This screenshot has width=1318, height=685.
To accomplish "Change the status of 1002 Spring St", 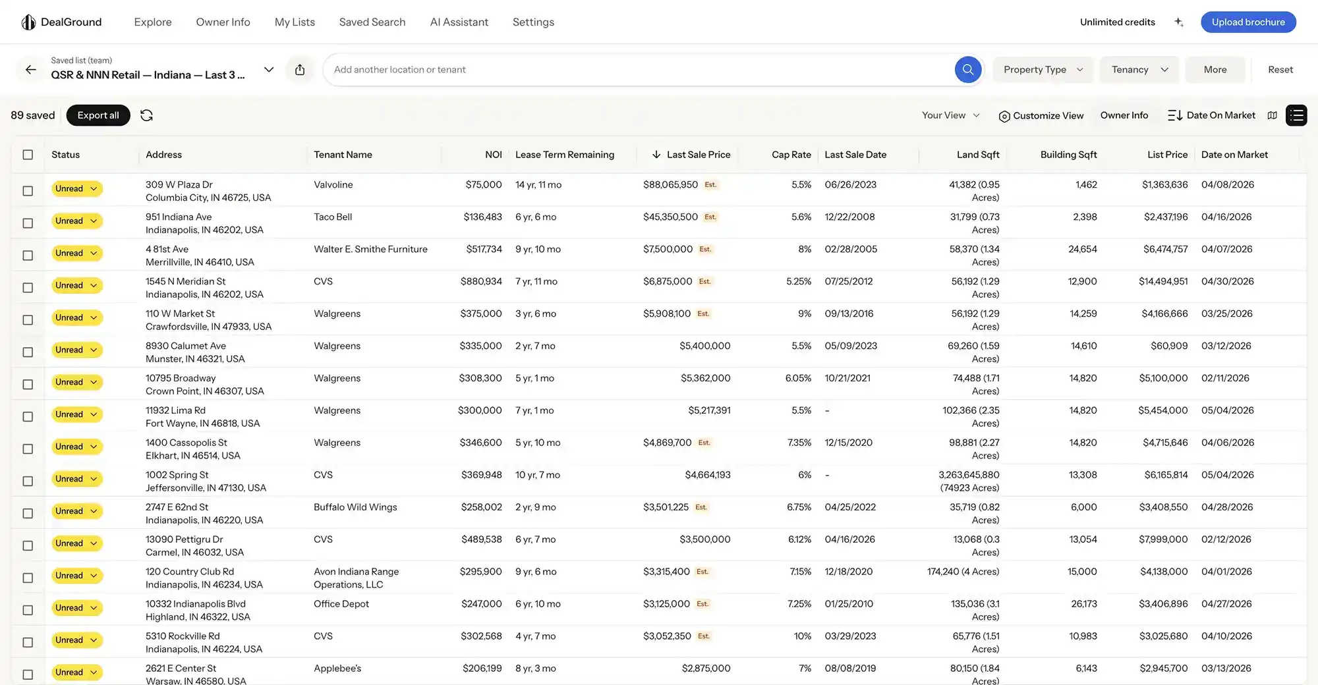I will pos(76,479).
